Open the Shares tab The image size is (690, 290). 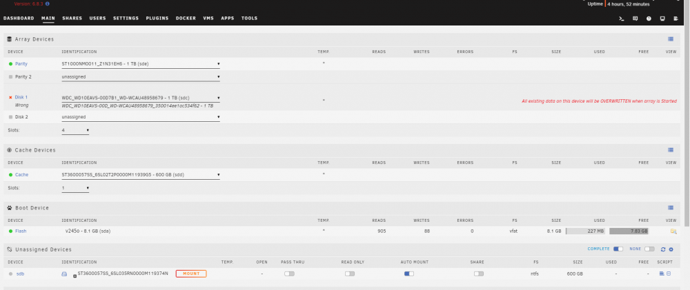coord(72,19)
